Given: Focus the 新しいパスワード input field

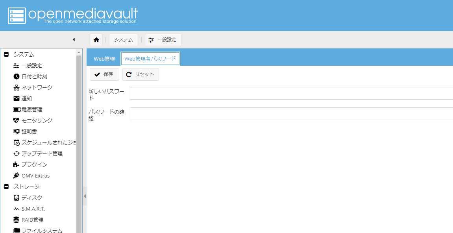Looking at the screenshot, I should 291,93.
